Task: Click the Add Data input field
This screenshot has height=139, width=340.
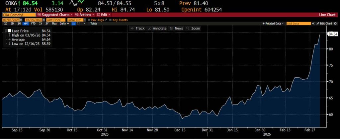Action: [298, 24]
